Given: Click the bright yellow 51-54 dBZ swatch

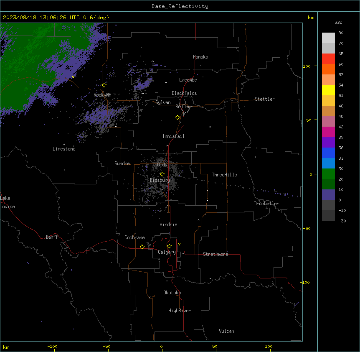Looking at the screenshot, I should tap(328, 90).
